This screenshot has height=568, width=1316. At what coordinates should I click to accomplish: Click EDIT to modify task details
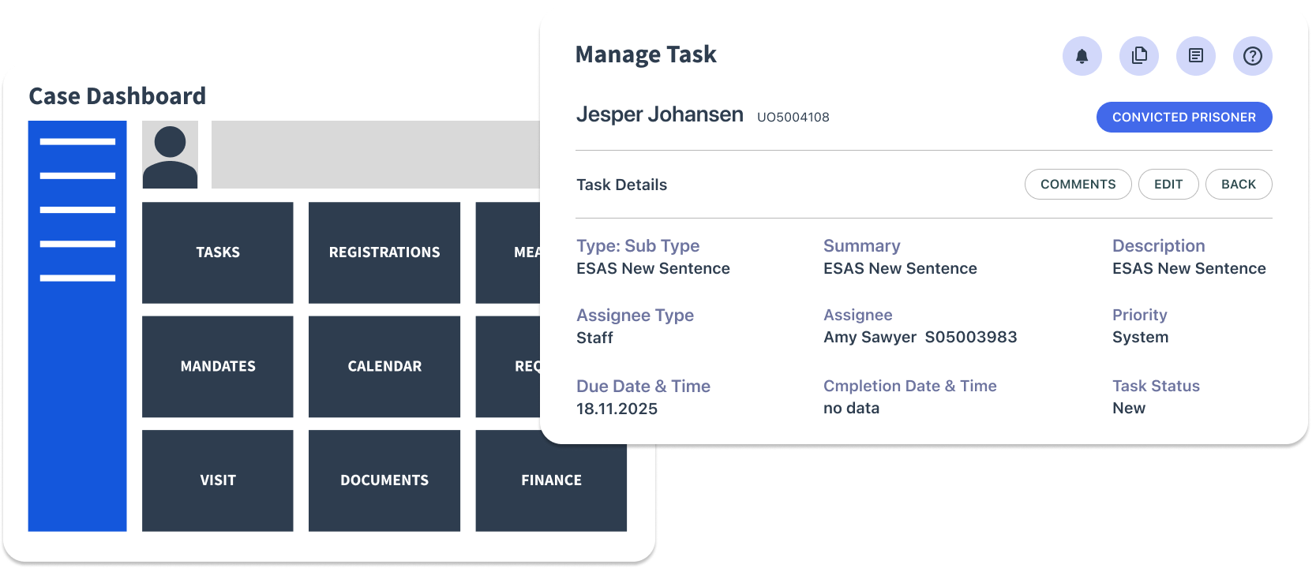(1168, 184)
